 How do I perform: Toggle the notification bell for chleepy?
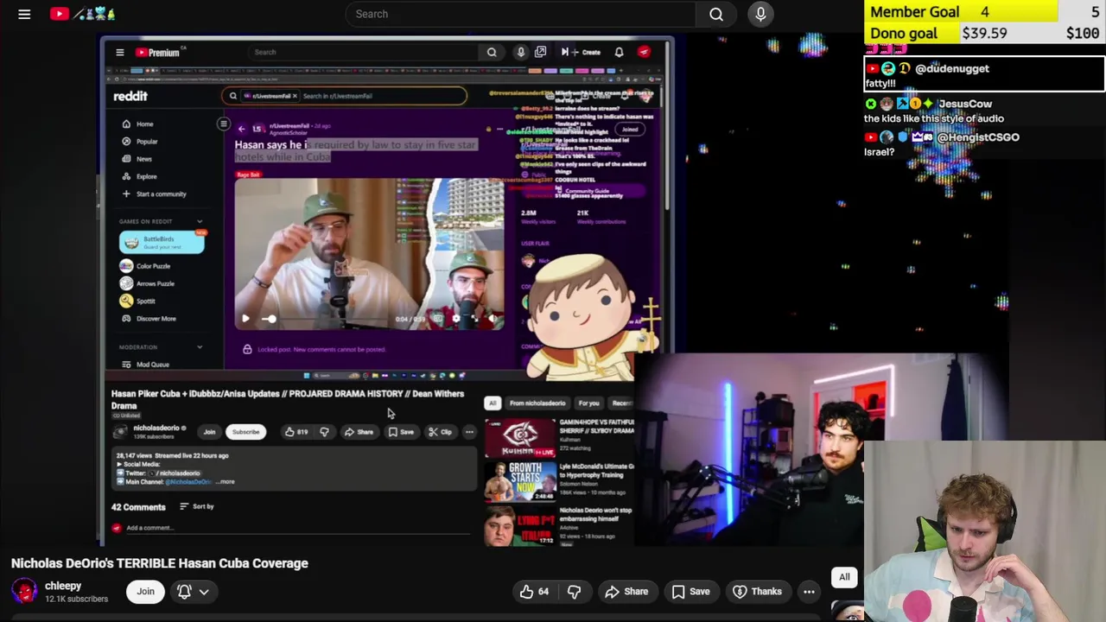point(184,592)
